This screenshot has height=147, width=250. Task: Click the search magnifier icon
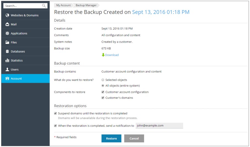[44, 6]
